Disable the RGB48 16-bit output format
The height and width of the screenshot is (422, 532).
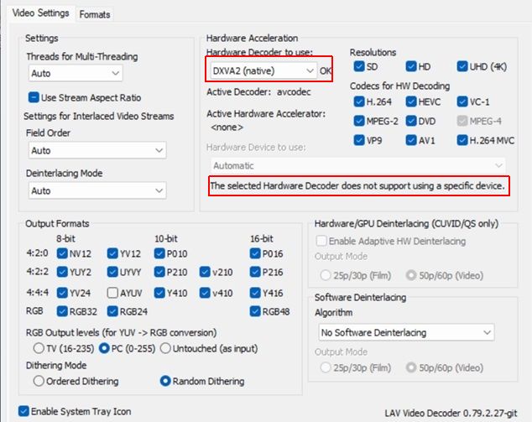(256, 313)
